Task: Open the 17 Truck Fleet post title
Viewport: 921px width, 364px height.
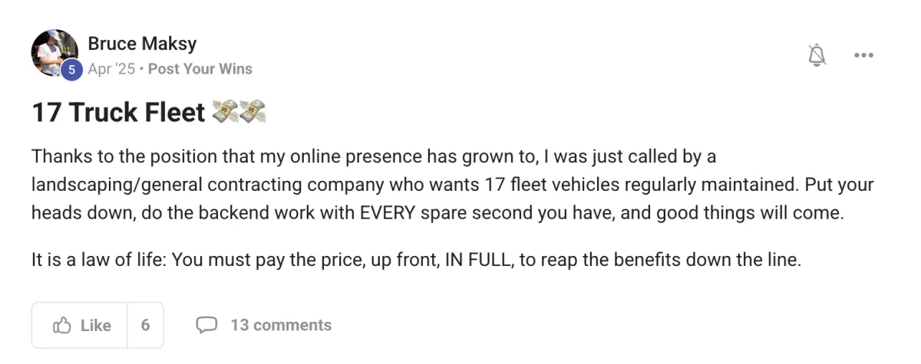Action: coord(118,113)
